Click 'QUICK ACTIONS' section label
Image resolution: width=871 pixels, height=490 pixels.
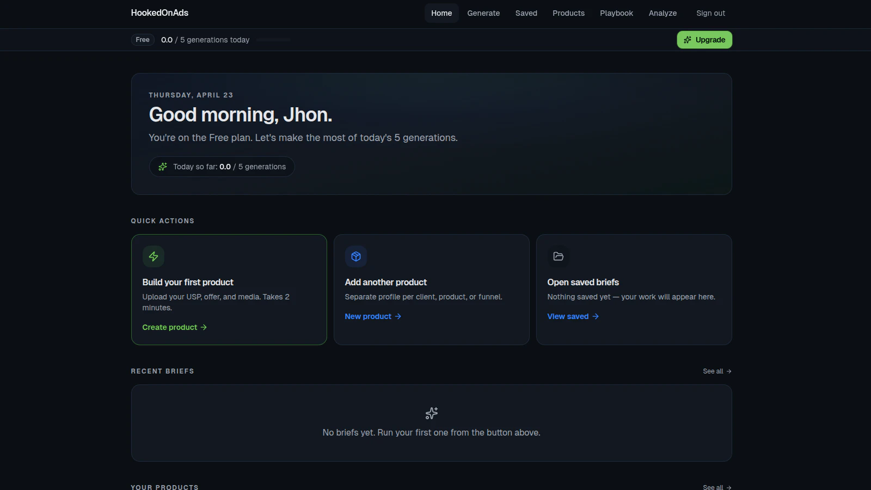click(x=163, y=221)
